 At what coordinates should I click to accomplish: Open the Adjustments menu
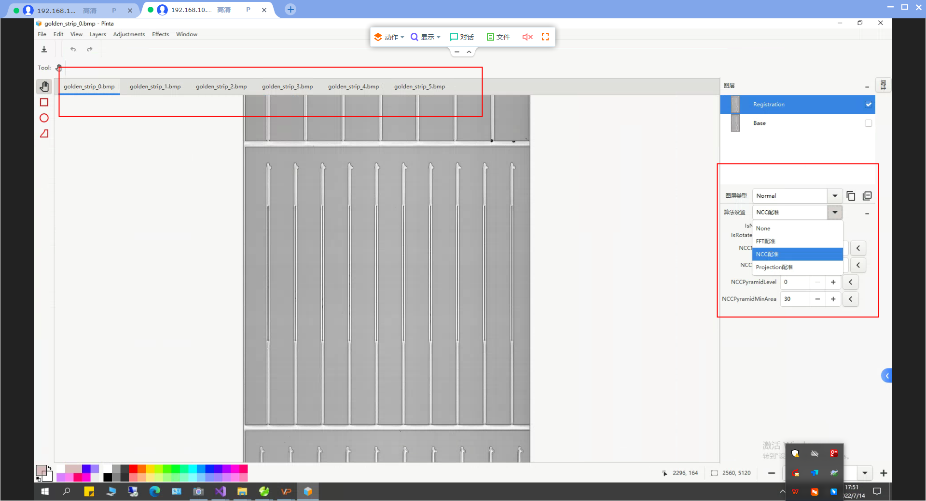point(129,34)
